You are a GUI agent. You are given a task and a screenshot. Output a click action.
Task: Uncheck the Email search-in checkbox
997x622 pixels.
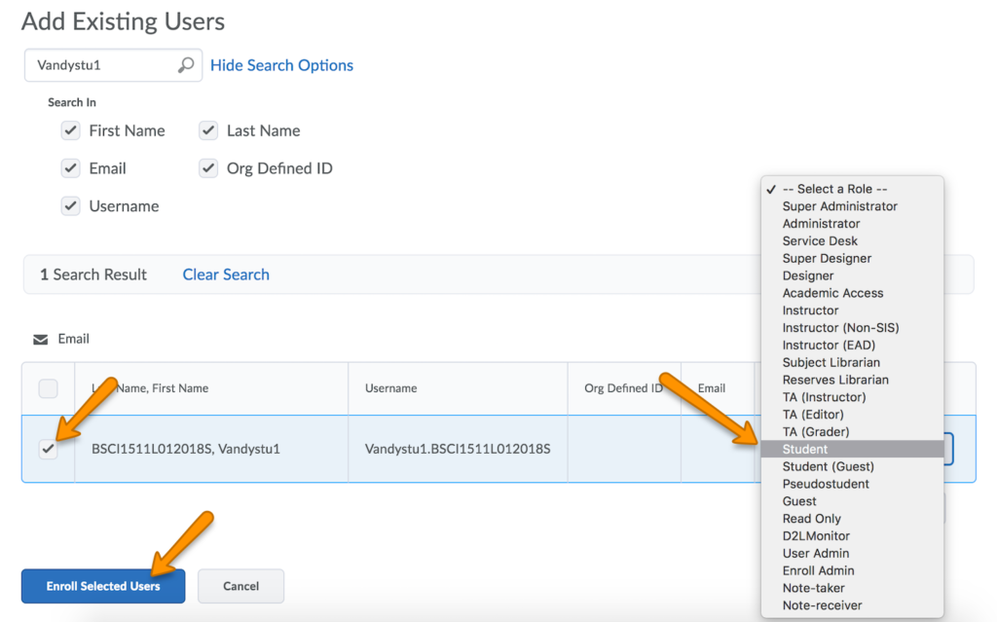coord(71,167)
